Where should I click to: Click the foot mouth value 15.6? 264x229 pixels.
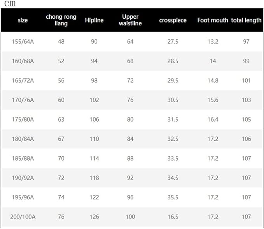(x=213, y=100)
